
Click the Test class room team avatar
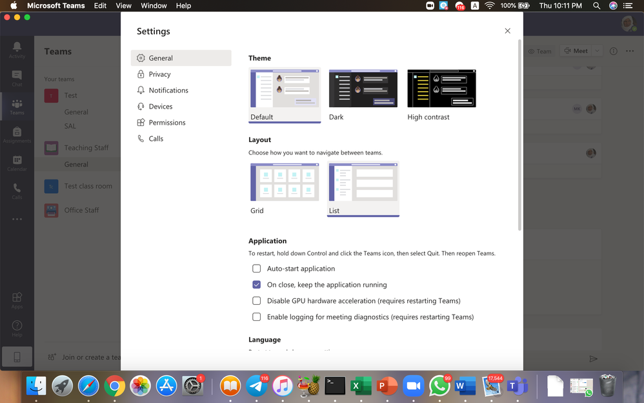point(52,186)
